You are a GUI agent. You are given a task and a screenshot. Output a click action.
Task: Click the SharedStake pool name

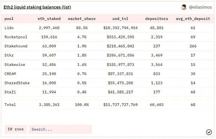17,83
